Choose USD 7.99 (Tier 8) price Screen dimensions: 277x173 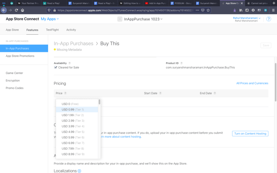point(77,149)
